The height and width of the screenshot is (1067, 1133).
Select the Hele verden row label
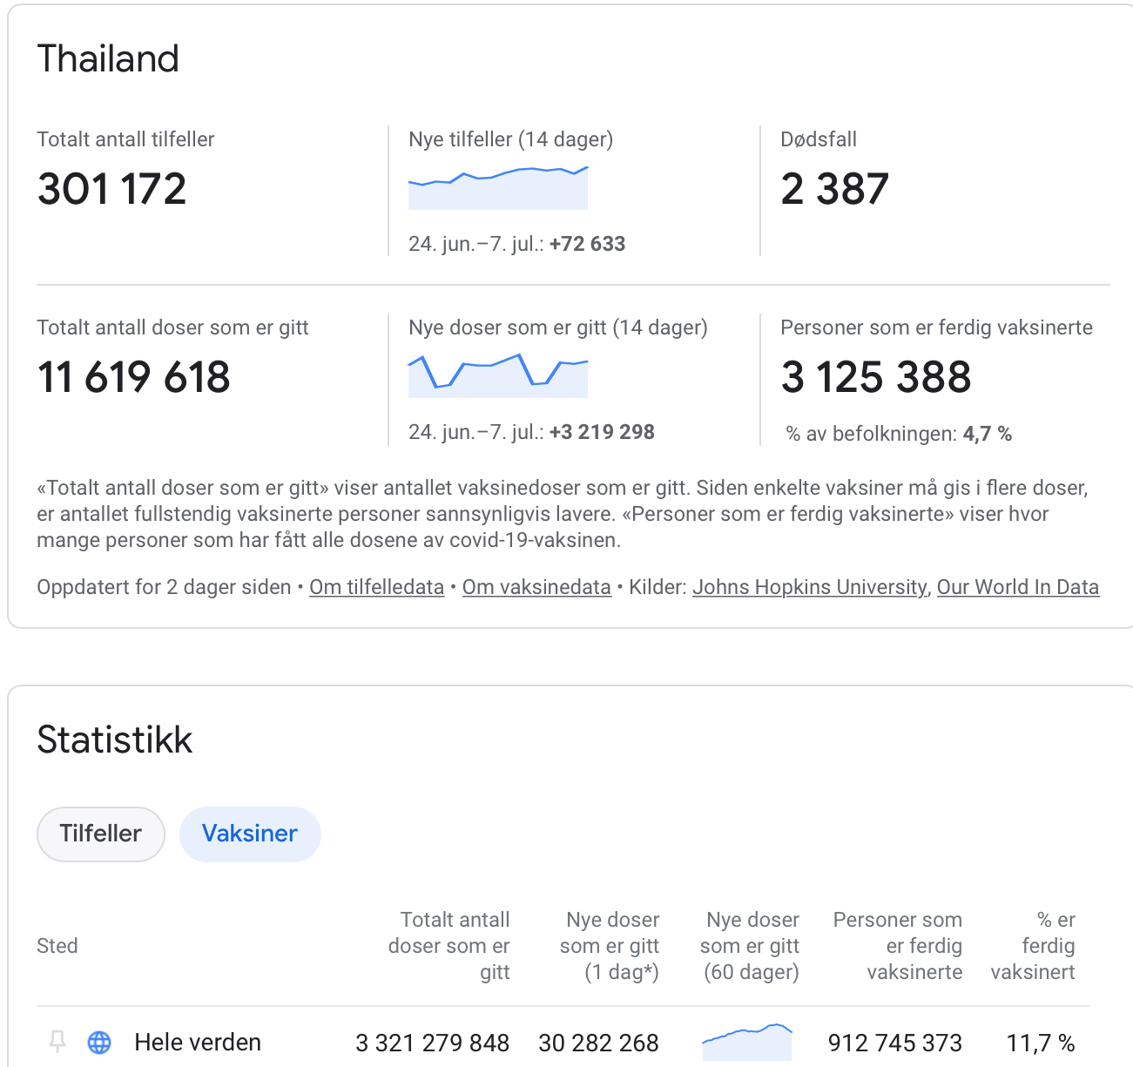tap(198, 1042)
